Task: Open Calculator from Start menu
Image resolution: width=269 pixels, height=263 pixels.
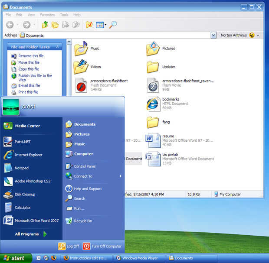Action: (x=17, y=207)
